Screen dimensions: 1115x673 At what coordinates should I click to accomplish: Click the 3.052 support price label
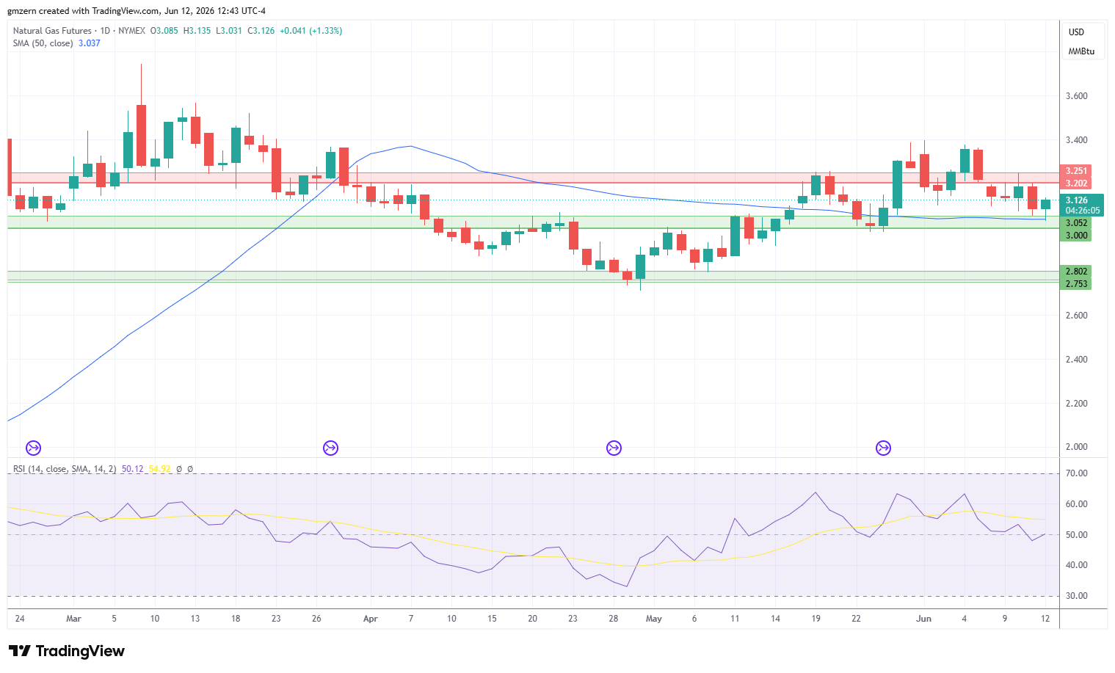click(1076, 223)
